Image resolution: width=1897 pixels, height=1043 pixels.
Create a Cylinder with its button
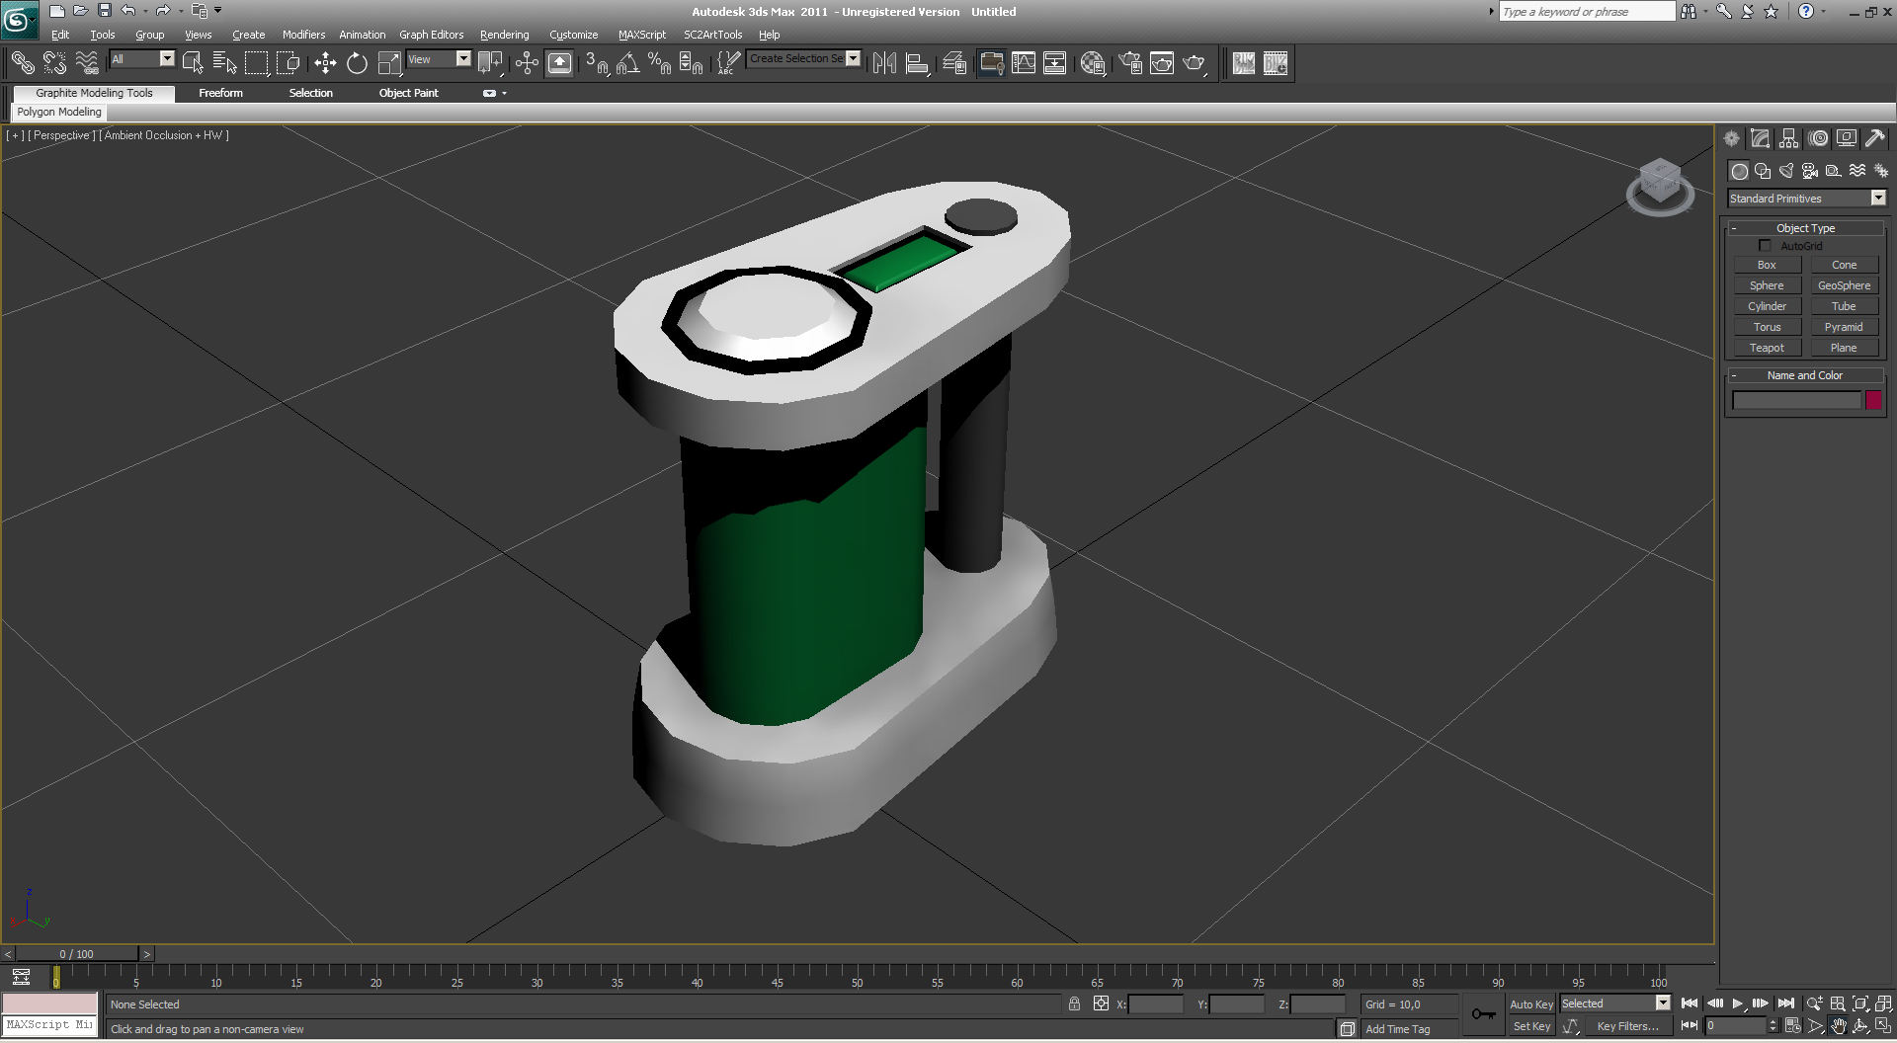click(1767, 306)
